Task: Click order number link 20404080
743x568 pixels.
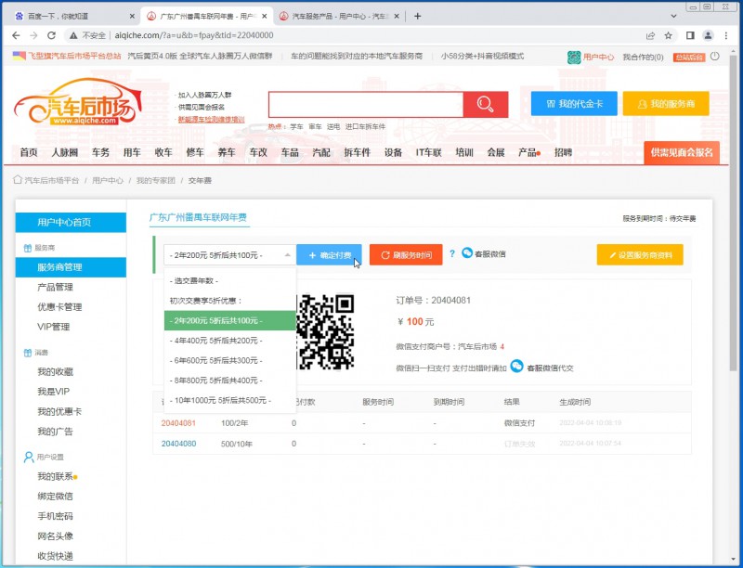Action: click(x=178, y=444)
